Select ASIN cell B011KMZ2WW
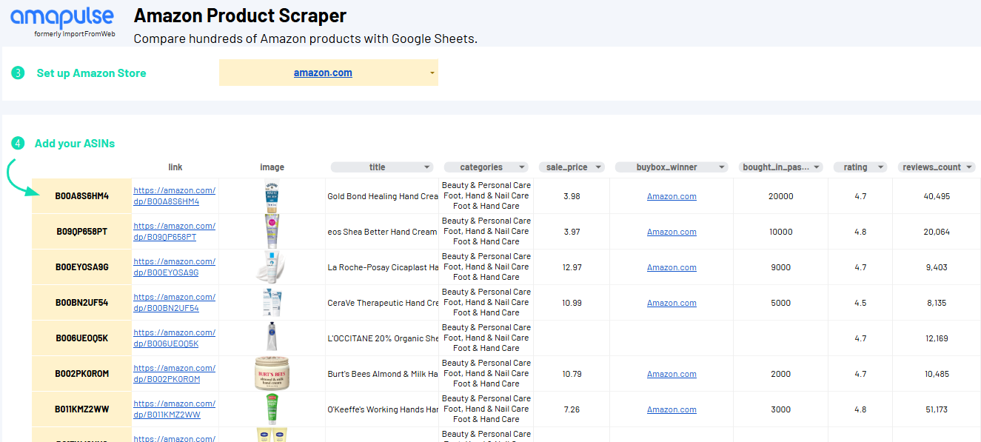This screenshot has width=981, height=442. pos(81,409)
